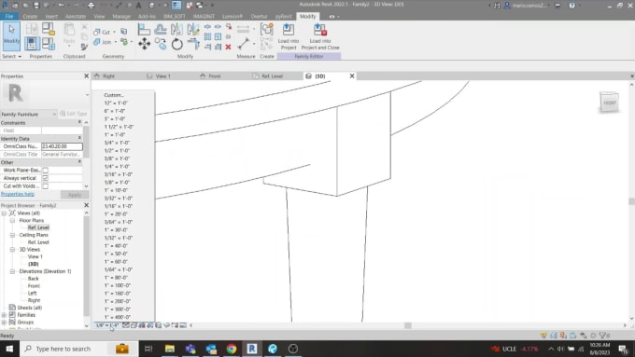Open Chrome from the taskbar
This screenshot has height=357, width=635.
[232, 349]
